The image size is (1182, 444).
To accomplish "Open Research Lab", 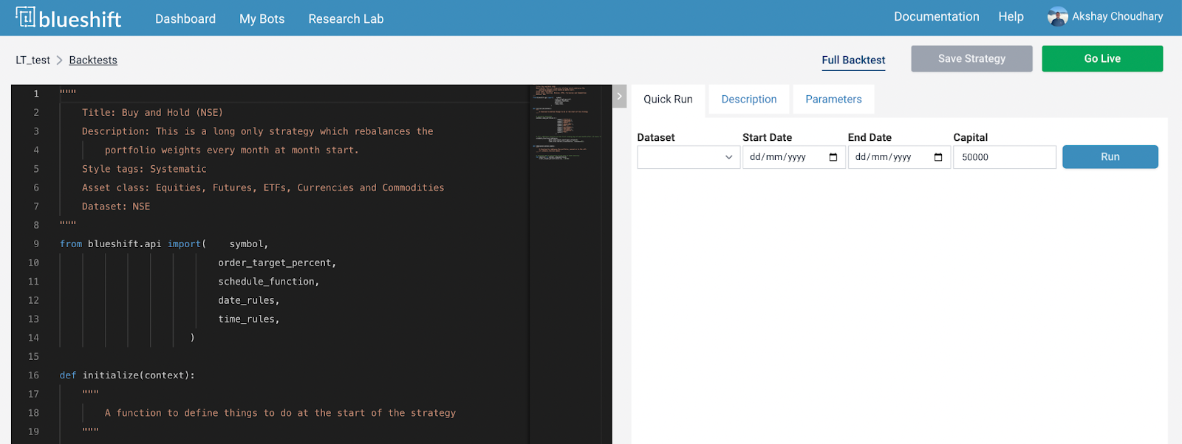I will click(x=346, y=18).
